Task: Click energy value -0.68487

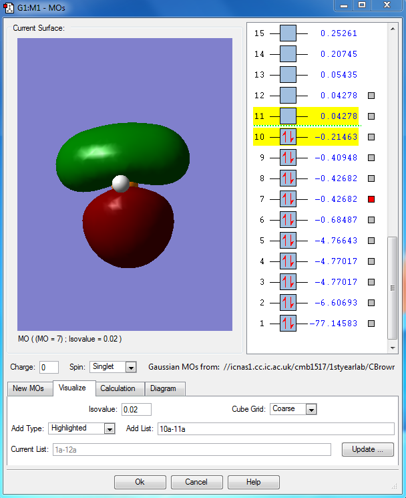Action: (336, 220)
